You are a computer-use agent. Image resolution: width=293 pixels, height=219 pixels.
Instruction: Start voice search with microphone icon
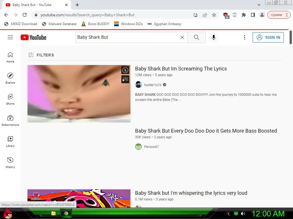(213, 37)
